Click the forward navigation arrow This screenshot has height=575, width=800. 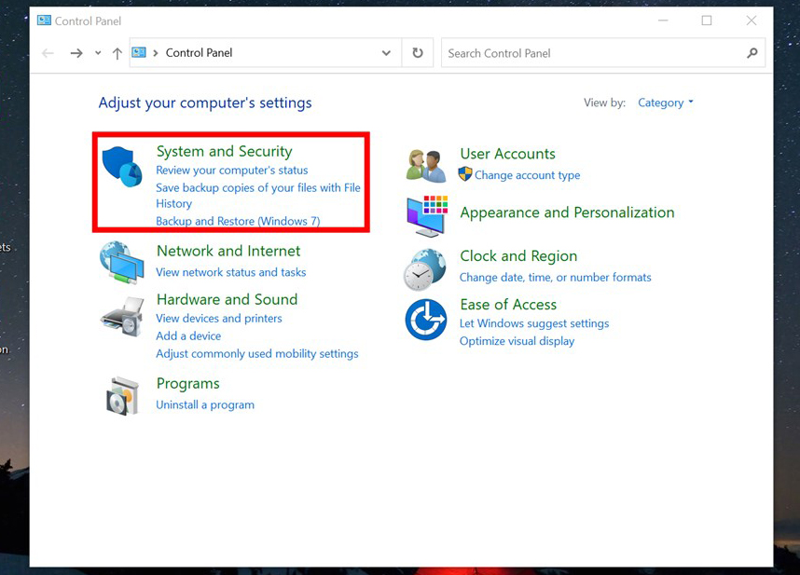pos(76,53)
